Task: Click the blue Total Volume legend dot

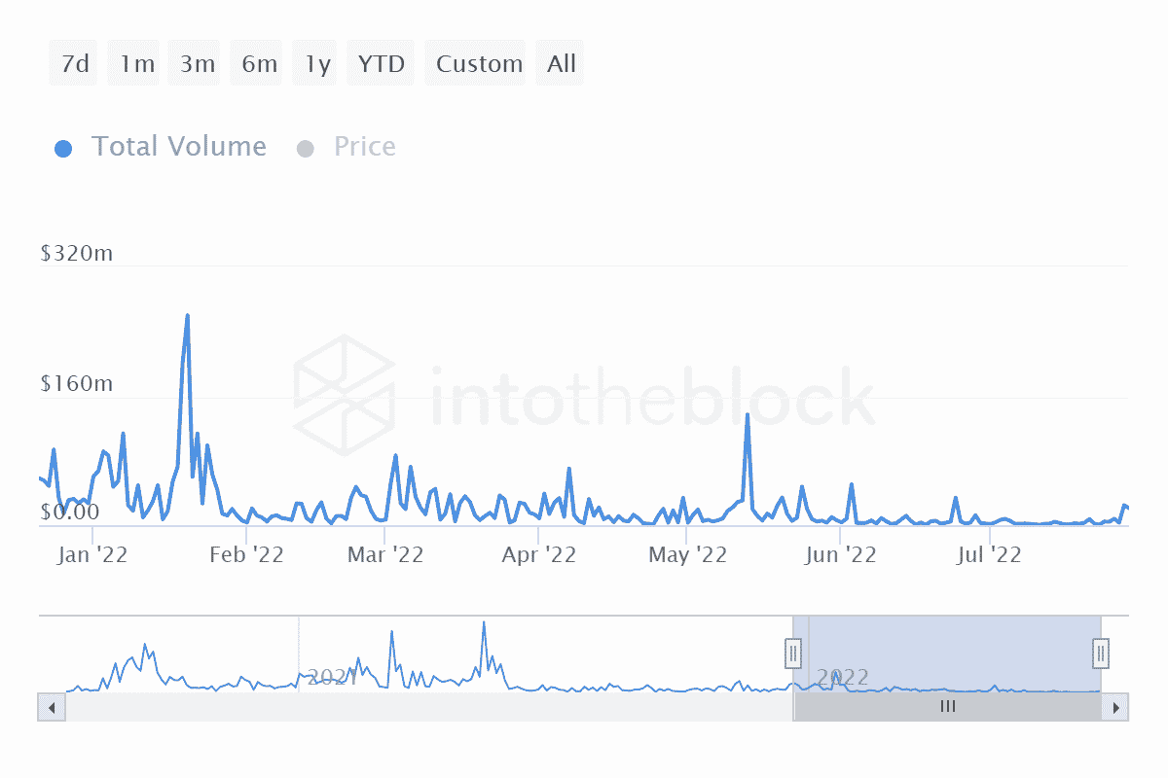Action: coord(63,149)
